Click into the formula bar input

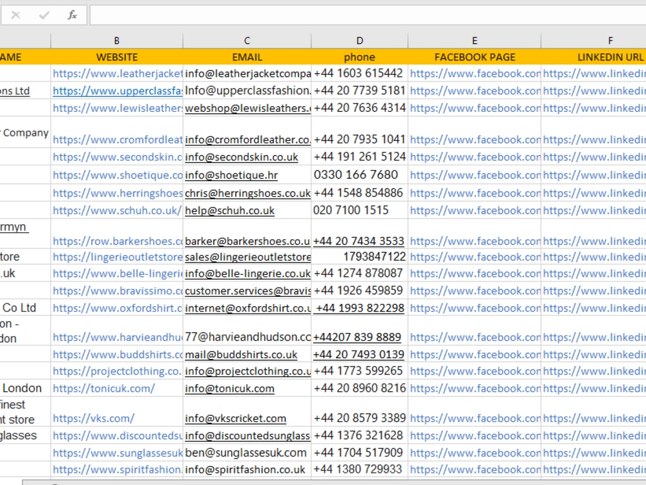(368, 16)
